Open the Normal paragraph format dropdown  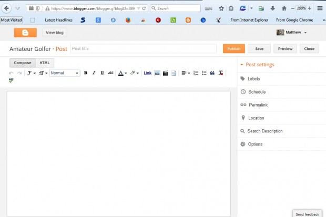(65, 73)
